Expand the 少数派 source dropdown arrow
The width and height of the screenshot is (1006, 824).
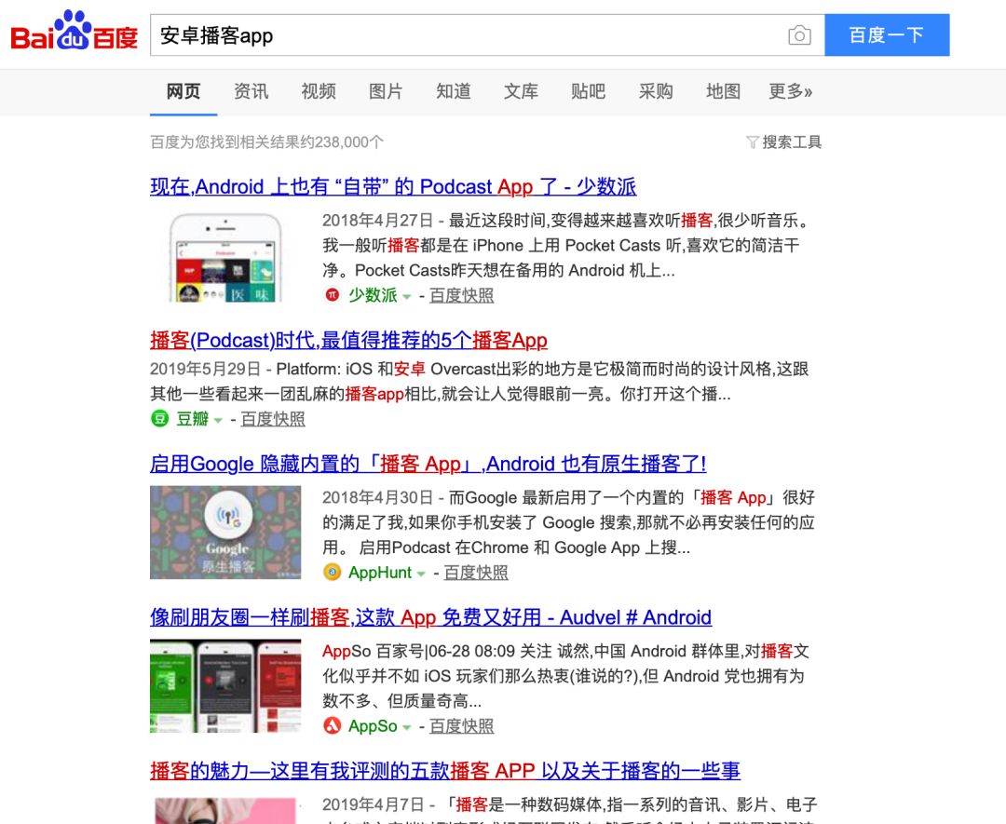[x=407, y=296]
